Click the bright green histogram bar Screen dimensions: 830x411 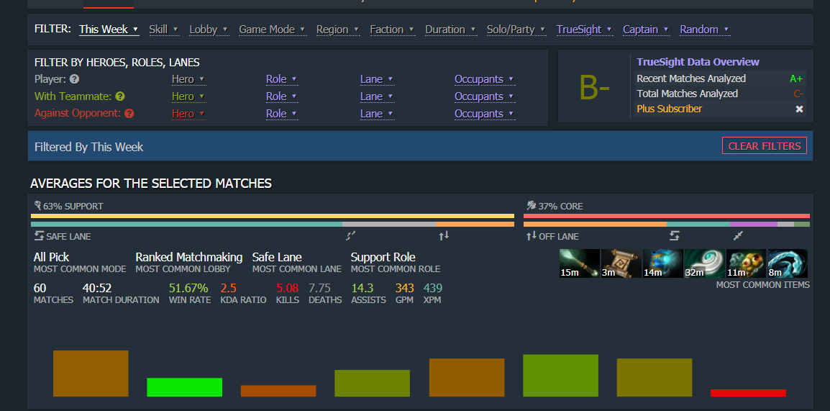[x=184, y=387]
